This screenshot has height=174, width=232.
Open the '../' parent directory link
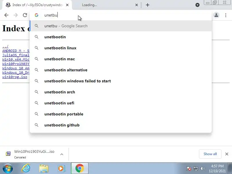[x=5, y=46]
